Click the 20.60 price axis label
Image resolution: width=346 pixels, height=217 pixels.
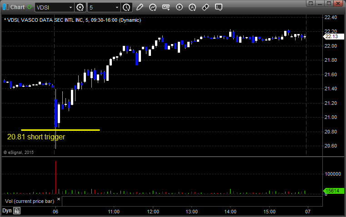[331, 146]
